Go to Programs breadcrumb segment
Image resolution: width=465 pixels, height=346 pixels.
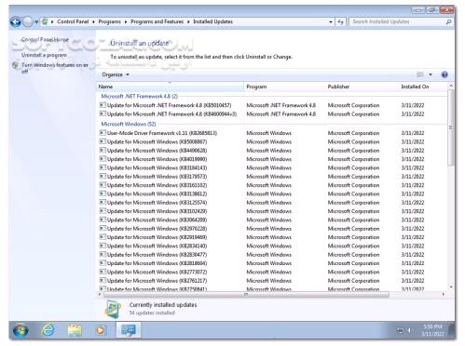point(109,21)
